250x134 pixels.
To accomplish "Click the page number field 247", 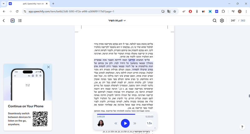I will click(x=233, y=21).
